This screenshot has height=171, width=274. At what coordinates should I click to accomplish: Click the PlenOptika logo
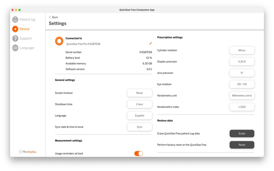pos(28,152)
